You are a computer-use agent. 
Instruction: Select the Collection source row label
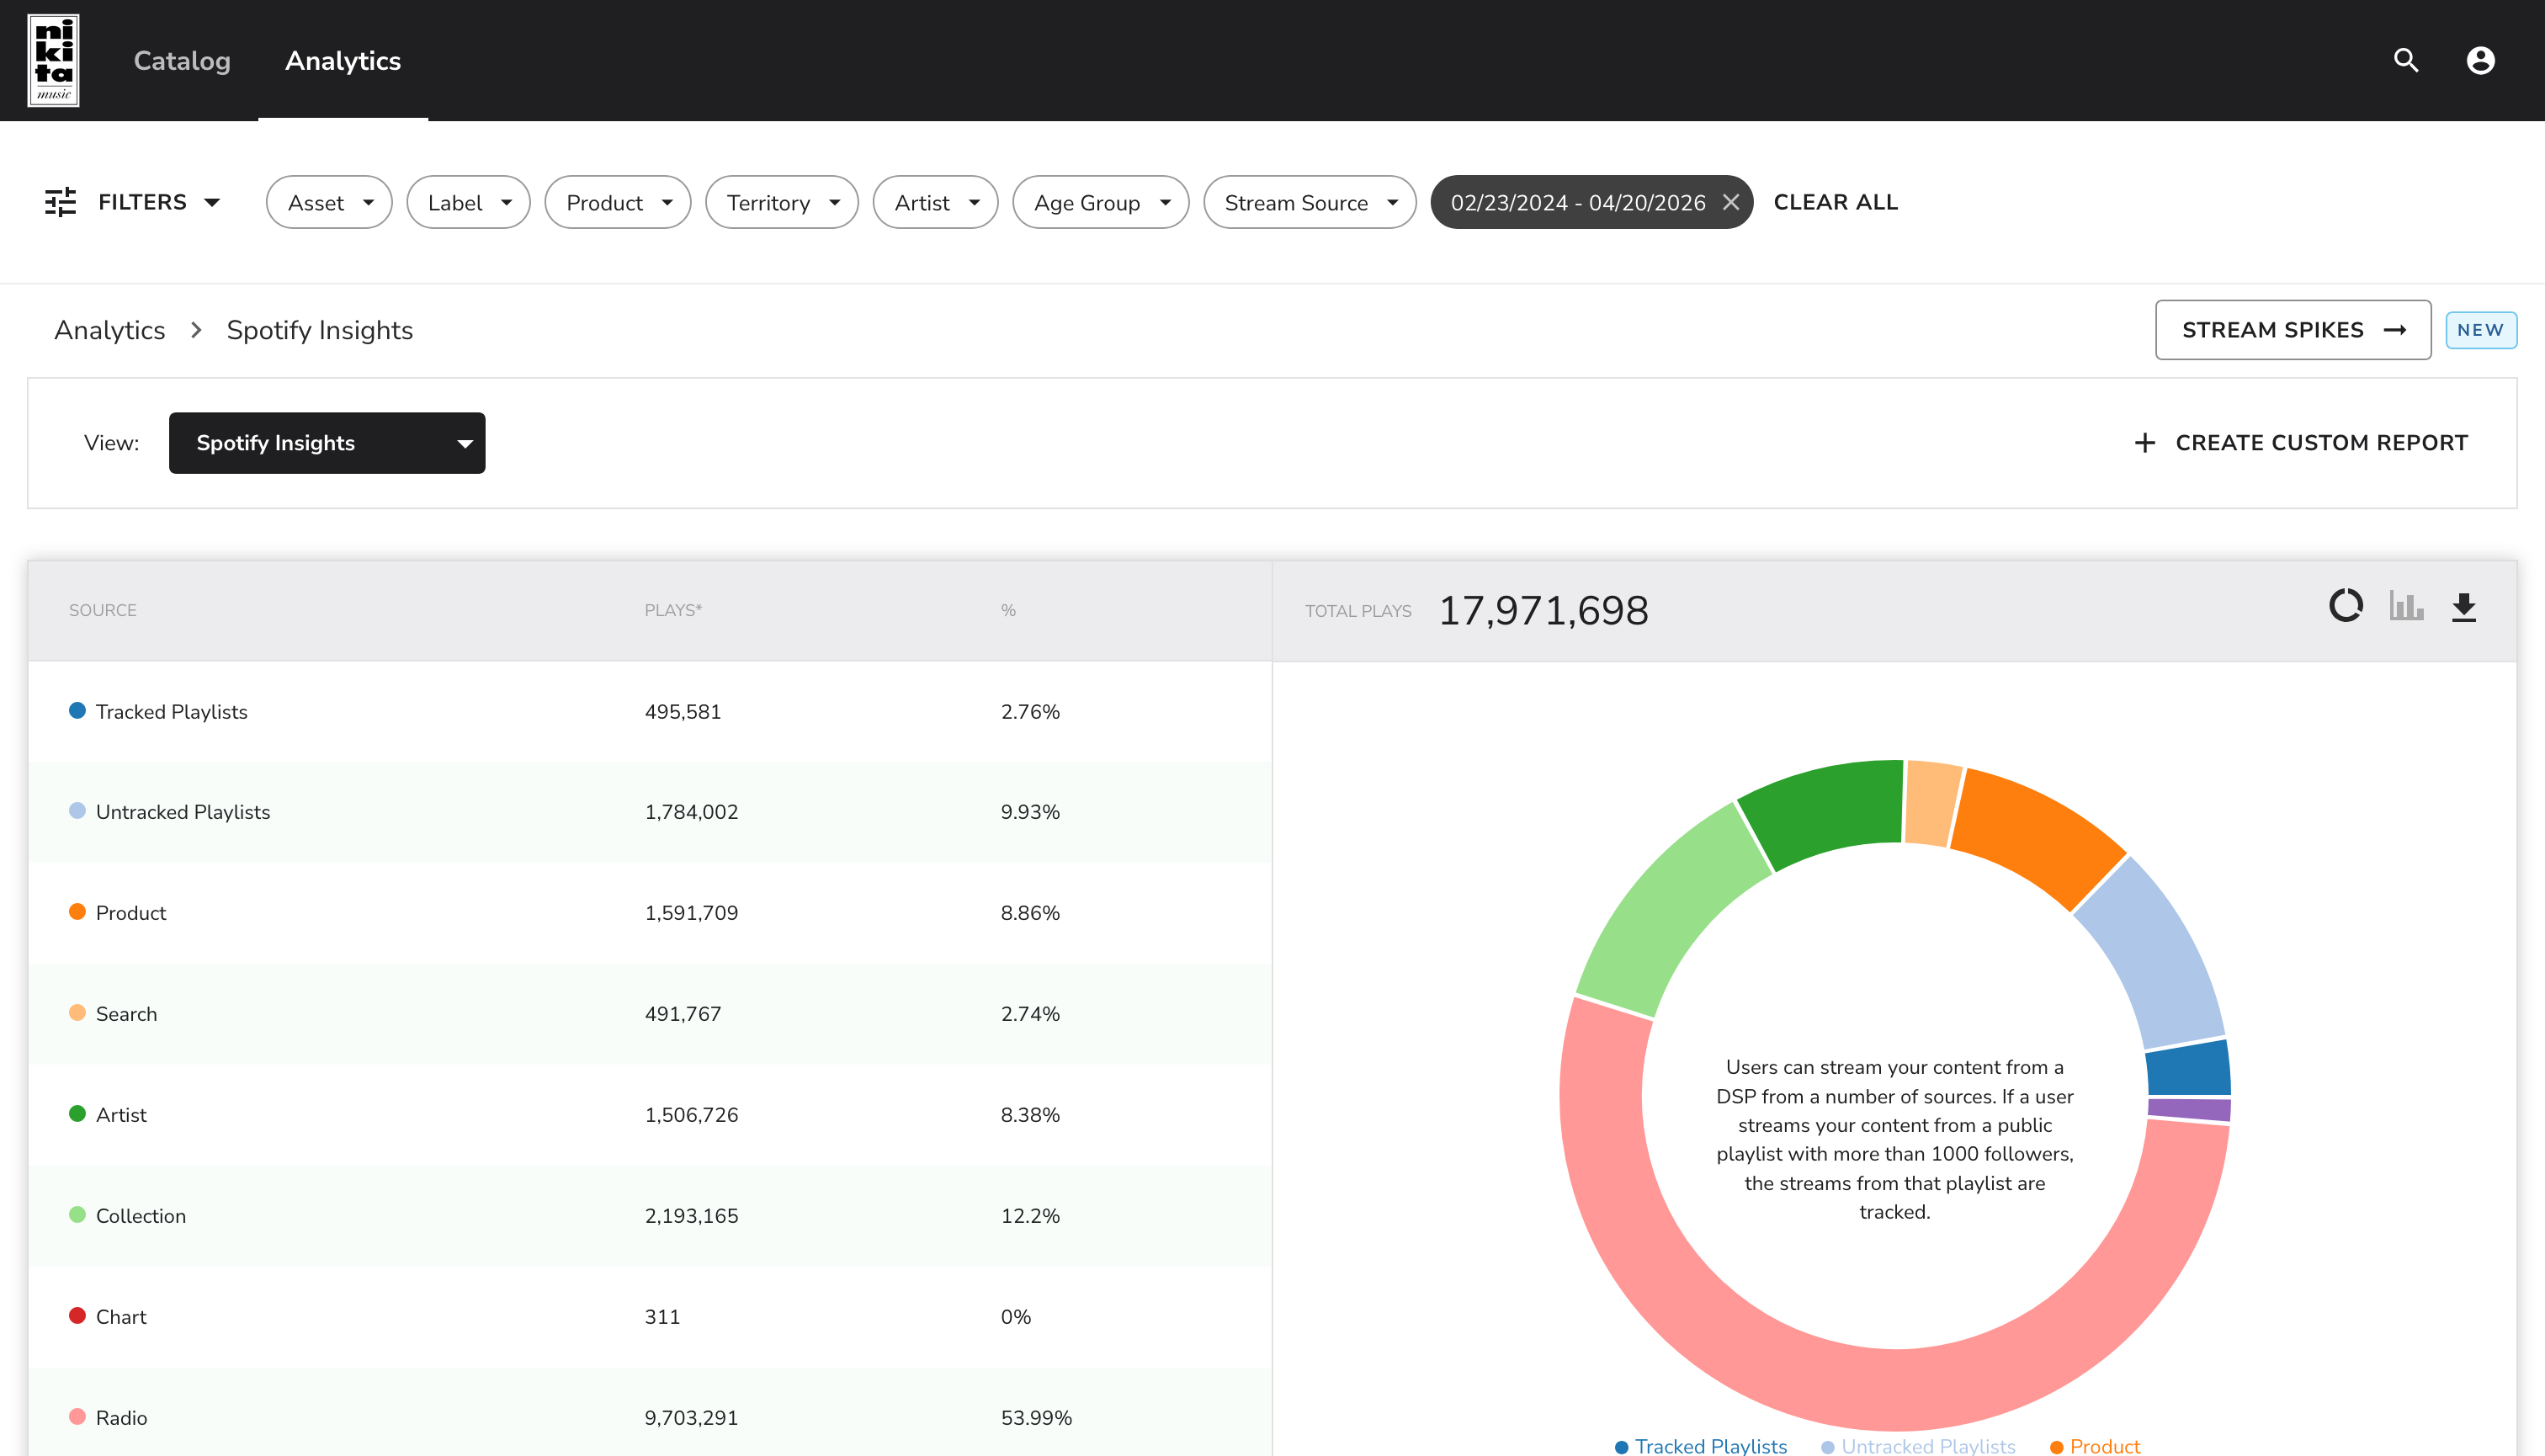[x=141, y=1216]
